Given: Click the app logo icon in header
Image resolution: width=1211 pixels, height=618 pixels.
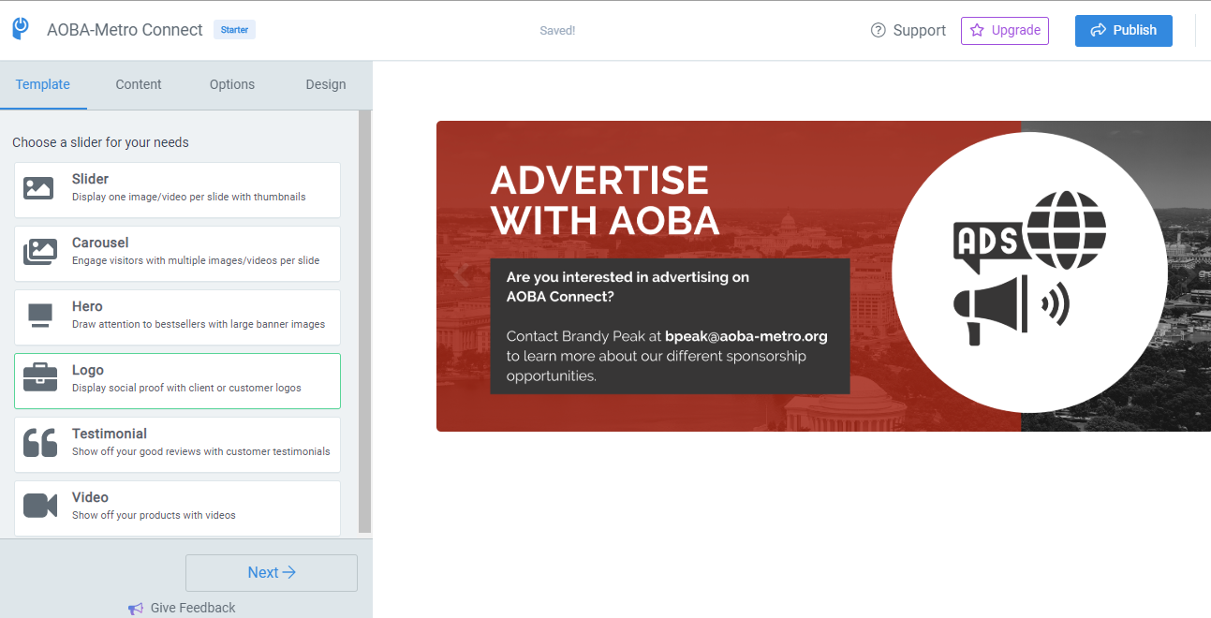Looking at the screenshot, I should (21, 29).
